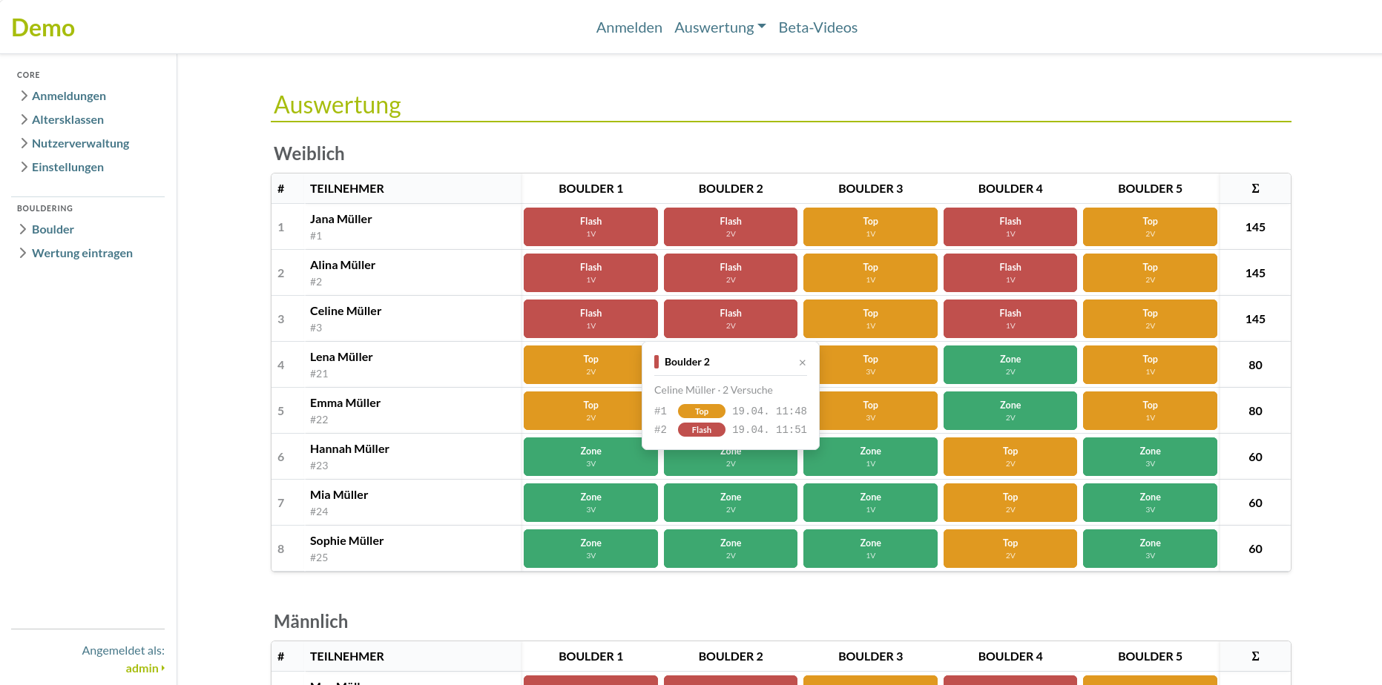Click the chevron beside Wertung eintragen
Viewport: 1382px width, 685px height.
[x=24, y=253]
